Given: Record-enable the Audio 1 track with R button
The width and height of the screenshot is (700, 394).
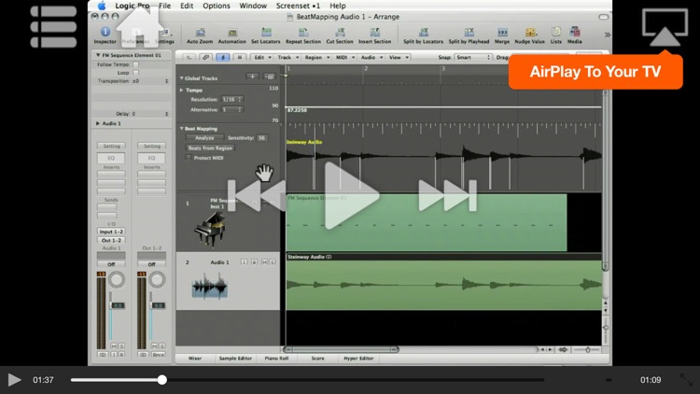Looking at the screenshot, I should (x=254, y=262).
